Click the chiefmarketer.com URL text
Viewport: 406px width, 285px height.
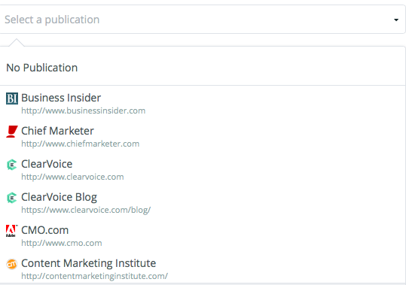[81, 144]
